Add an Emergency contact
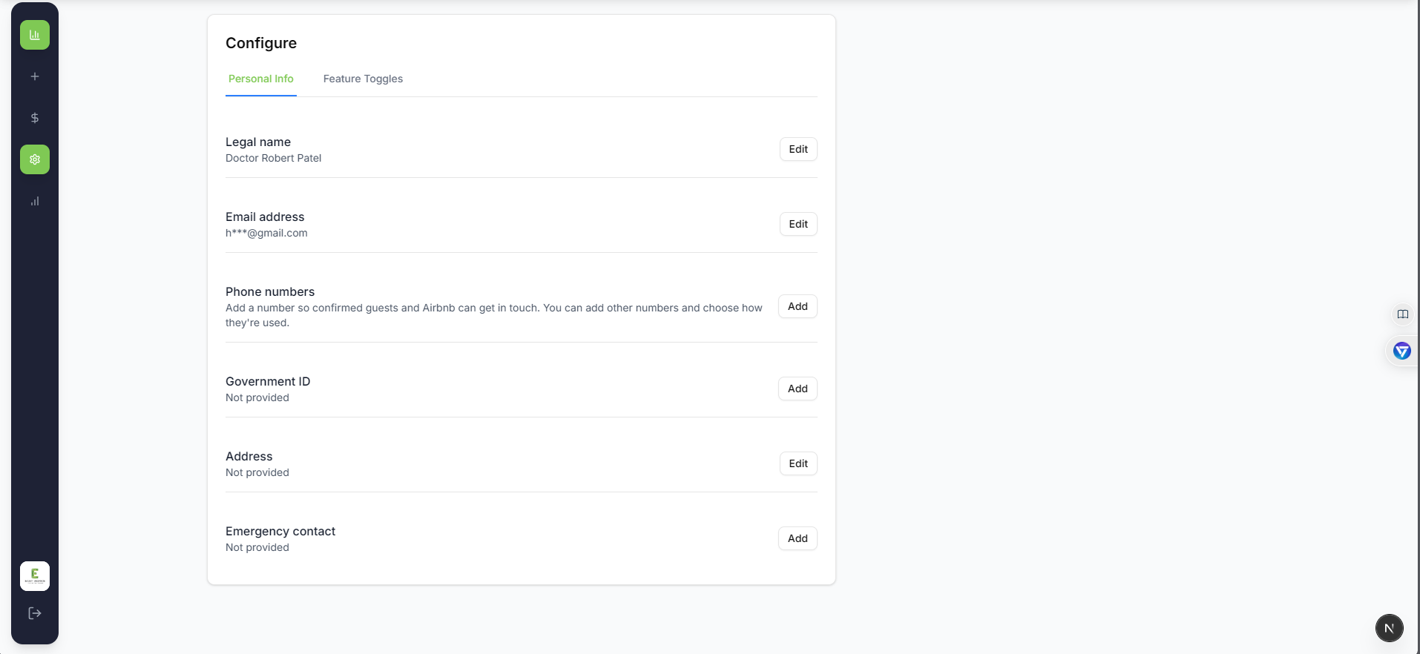Screen dimensions: 1420x654 click(798, 538)
